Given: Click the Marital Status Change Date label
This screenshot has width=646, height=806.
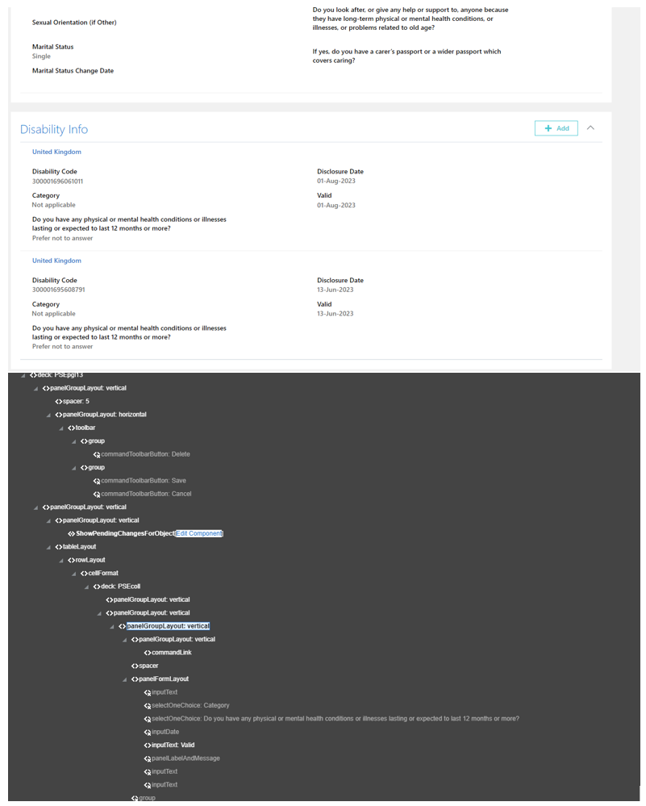Looking at the screenshot, I should tap(73, 71).
